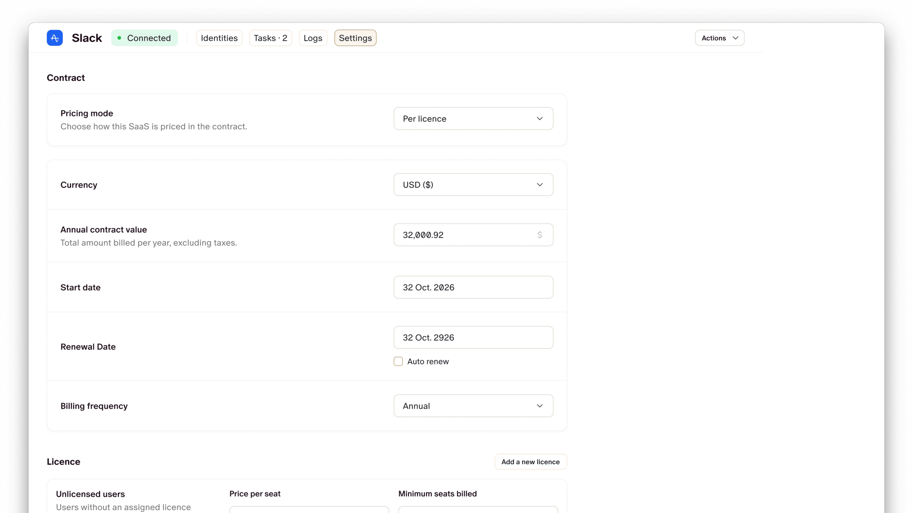Select the Settings tab
913x513 pixels.
tap(355, 38)
